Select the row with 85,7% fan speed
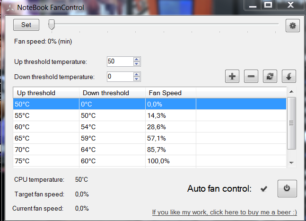This screenshot has height=221, width=306. click(149, 150)
